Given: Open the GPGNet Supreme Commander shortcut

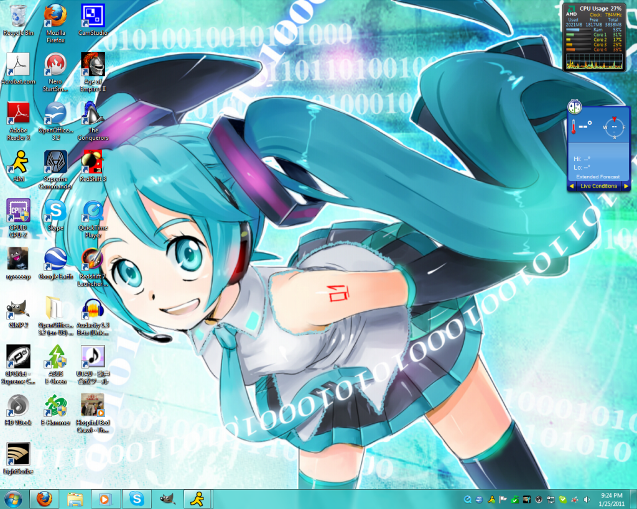Looking at the screenshot, I should (x=18, y=365).
